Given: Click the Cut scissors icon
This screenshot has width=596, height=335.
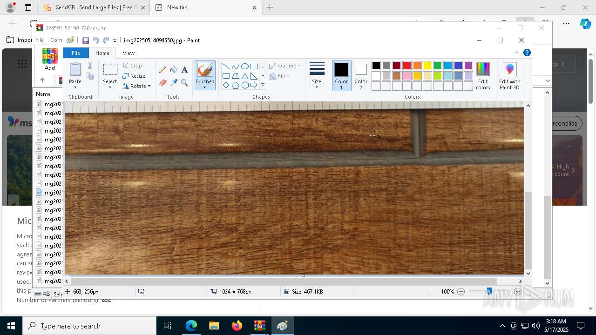Looking at the screenshot, I should point(90,66).
